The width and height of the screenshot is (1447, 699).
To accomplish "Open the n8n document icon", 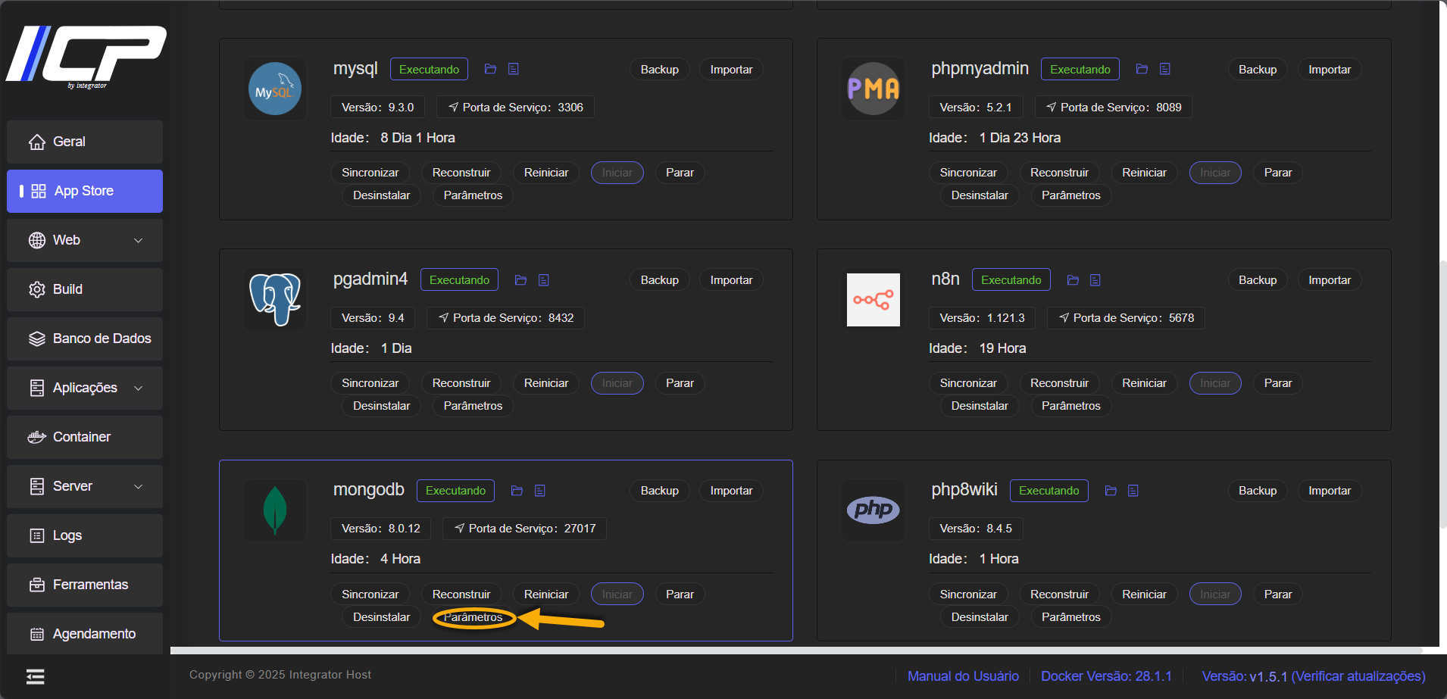I will 1095,279.
